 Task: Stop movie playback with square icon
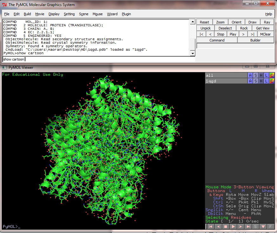(226, 226)
